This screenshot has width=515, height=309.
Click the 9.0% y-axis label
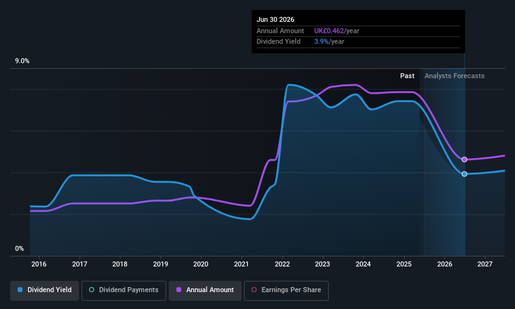point(23,61)
